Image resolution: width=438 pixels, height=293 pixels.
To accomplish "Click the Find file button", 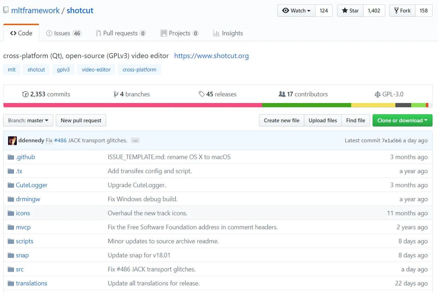I will [356, 120].
